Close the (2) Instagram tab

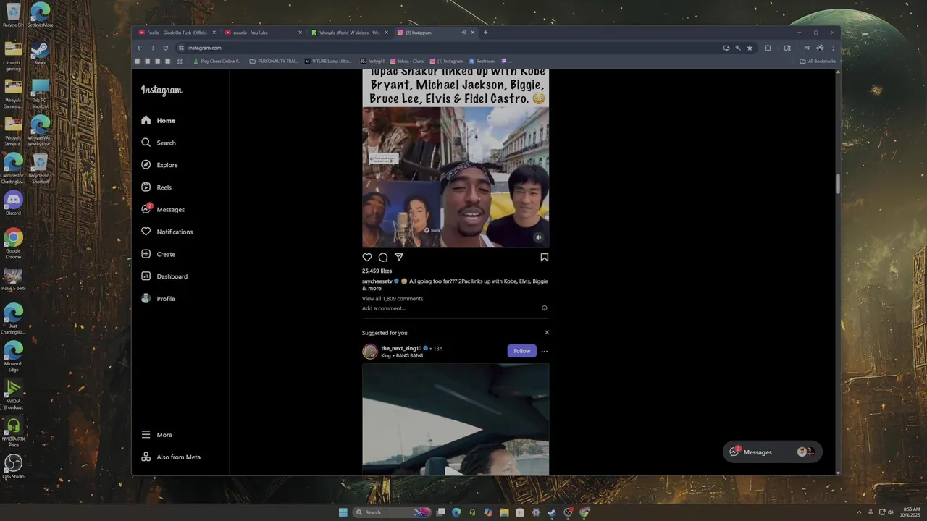(473, 33)
